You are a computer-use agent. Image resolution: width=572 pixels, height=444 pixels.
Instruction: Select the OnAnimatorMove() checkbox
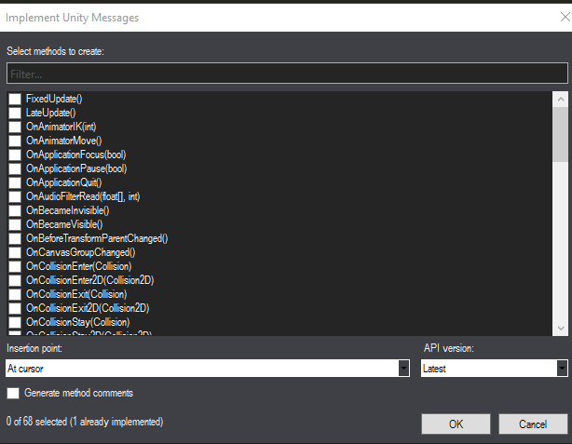[15, 141]
